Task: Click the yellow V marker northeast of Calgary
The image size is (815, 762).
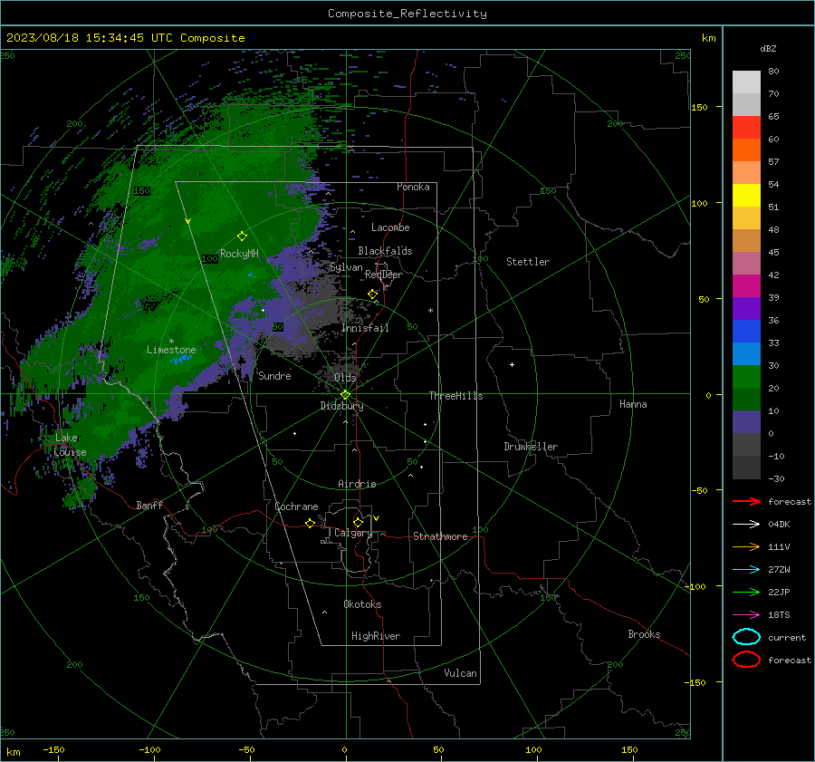Action: point(377,518)
